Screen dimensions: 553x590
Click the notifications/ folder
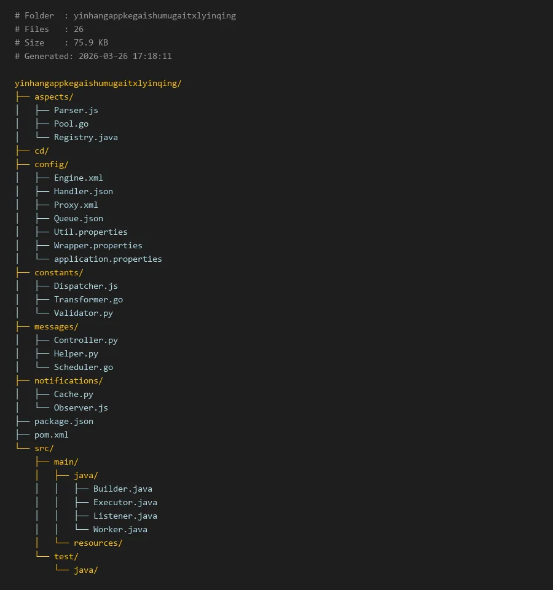point(68,380)
